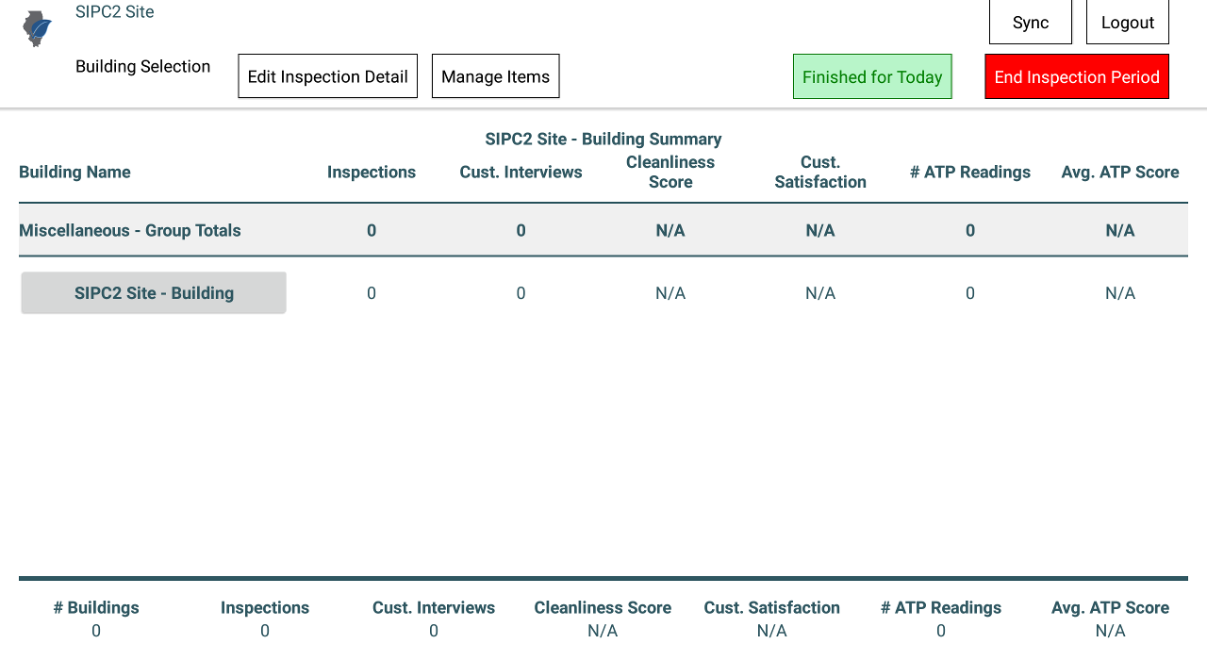Select the SIPC2 Site - Building entry

154,293
